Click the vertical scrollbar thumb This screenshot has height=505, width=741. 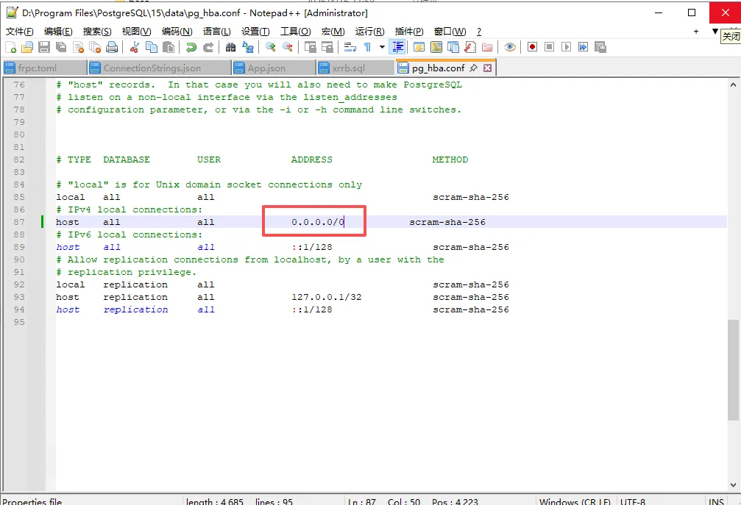(733, 370)
